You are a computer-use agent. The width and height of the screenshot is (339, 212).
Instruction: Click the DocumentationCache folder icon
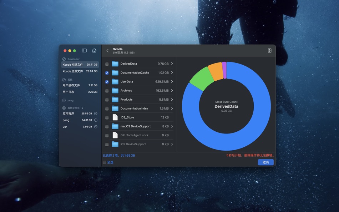coord(115,73)
